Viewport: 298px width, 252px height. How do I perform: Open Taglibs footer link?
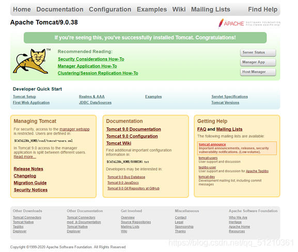click(x=18, y=227)
